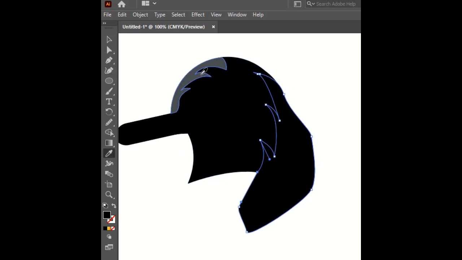Select the Artboard tool
Screen dimensions: 462x260
pos(109,184)
